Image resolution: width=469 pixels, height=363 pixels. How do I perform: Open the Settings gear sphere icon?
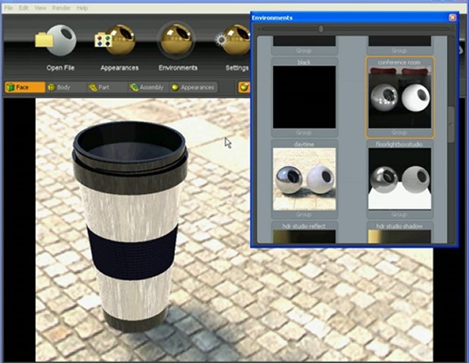click(232, 41)
